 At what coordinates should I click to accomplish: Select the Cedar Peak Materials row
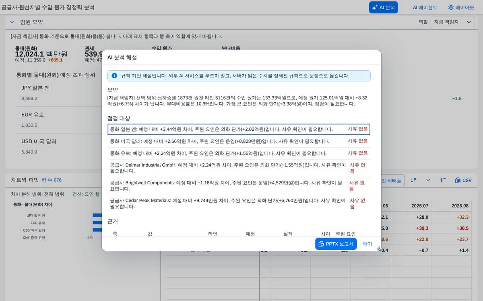(239, 203)
